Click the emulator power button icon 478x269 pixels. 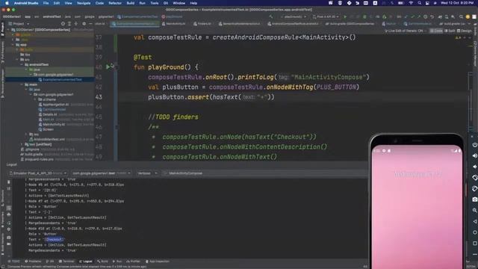coord(475,145)
